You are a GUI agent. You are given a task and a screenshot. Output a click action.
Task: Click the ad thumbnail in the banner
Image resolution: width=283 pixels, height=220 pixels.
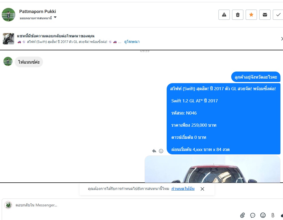click(x=8, y=38)
